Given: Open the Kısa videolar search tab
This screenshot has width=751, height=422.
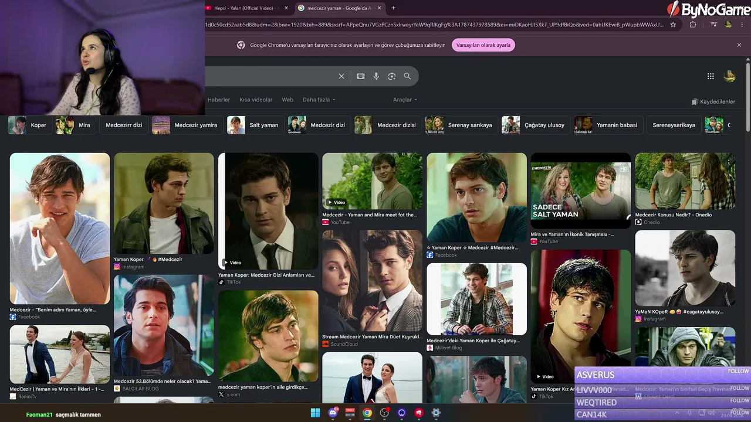Looking at the screenshot, I should pyautogui.click(x=256, y=100).
